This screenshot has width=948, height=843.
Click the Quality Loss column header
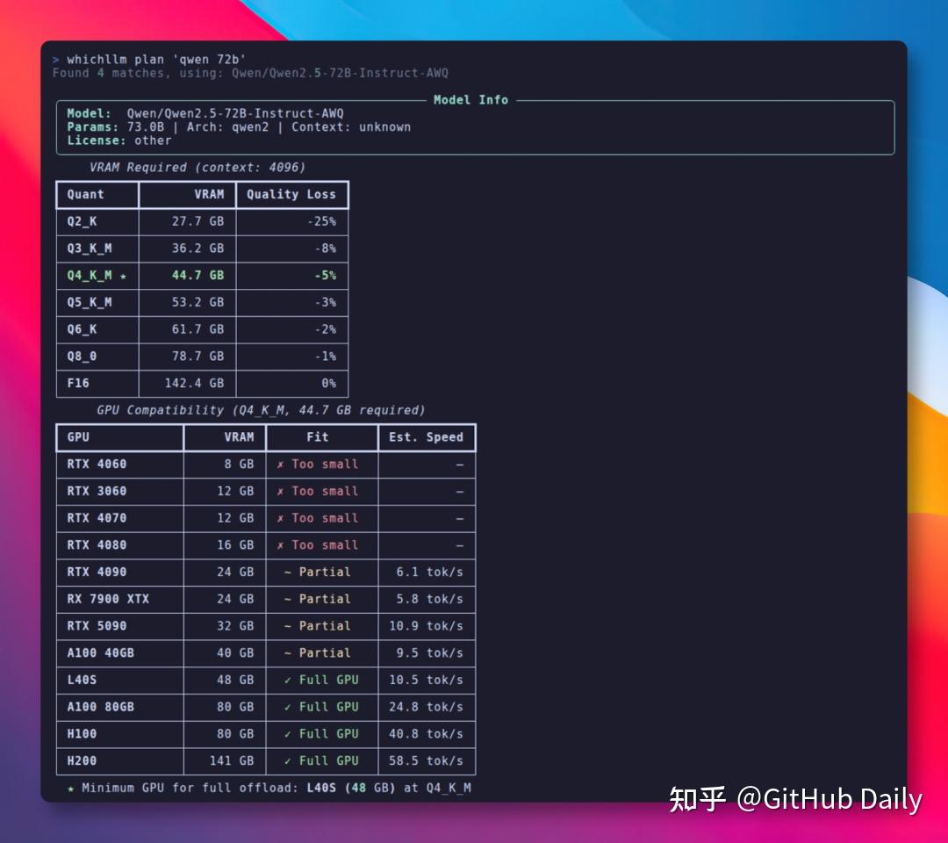[291, 194]
